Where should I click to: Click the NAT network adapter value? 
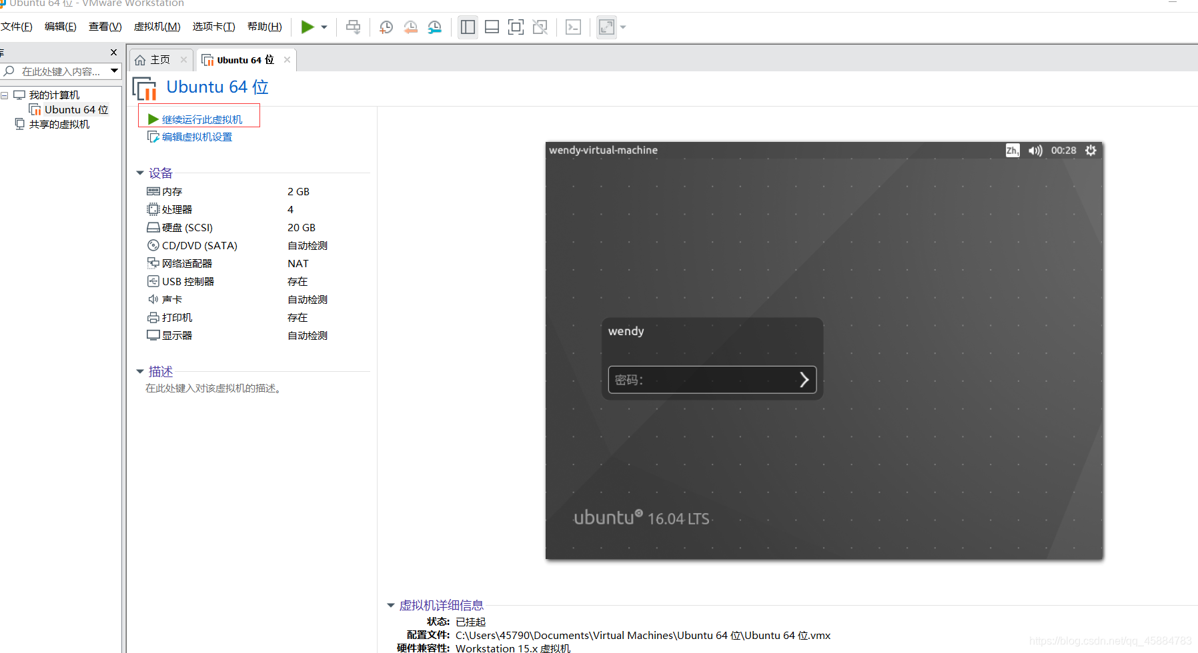(298, 263)
